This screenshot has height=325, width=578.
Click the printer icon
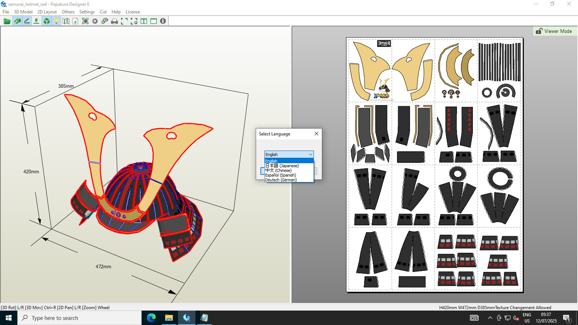pyautogui.click(x=115, y=21)
